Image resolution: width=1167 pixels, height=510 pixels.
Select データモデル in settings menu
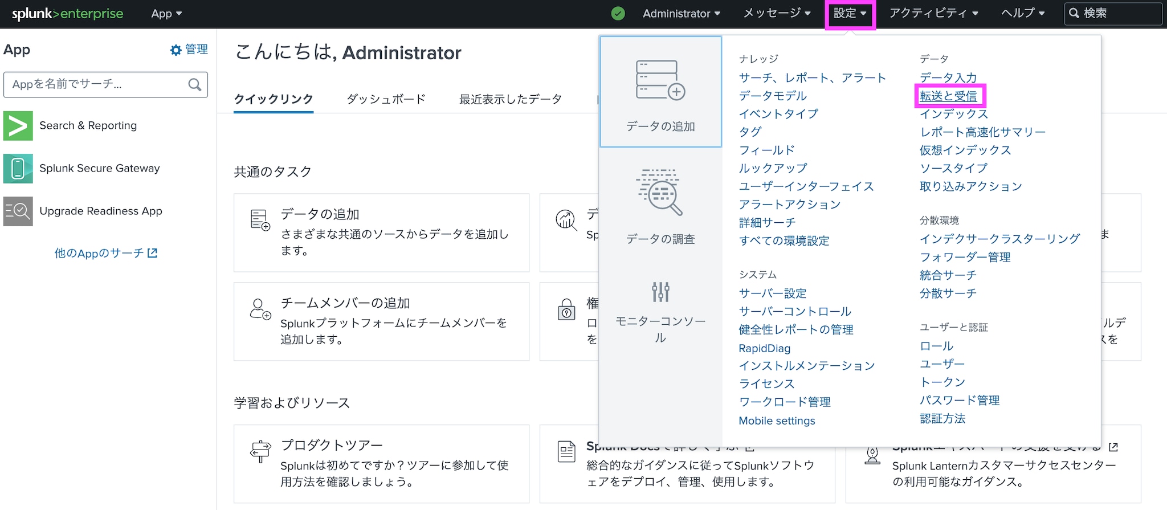pyautogui.click(x=773, y=96)
